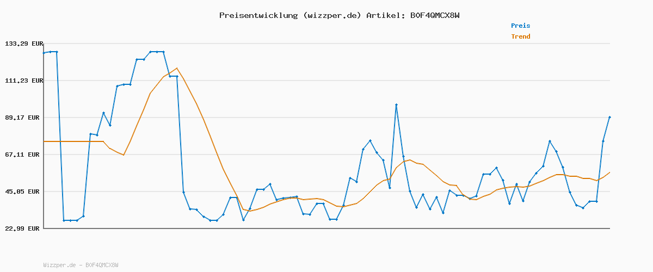Click the 89.17 EUR axis label
The image size is (653, 272).
23,118
